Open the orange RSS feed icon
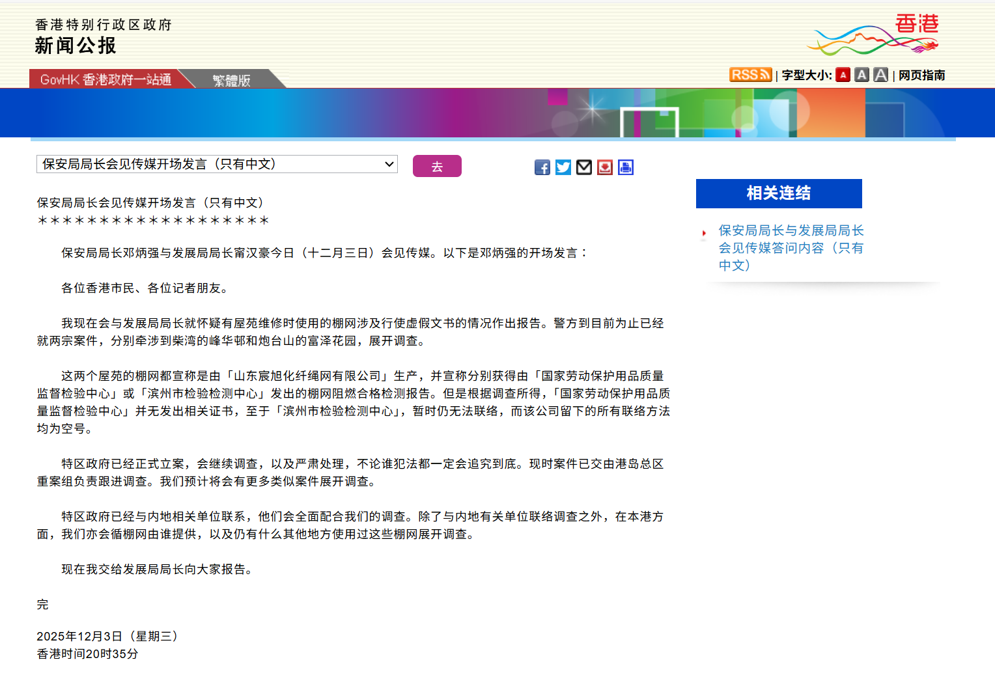Screen dimensions: 995x675 pyautogui.click(x=750, y=75)
